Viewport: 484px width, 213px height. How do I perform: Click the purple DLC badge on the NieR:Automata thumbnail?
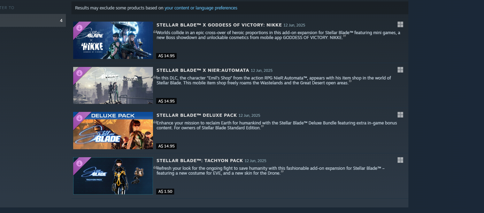[79, 73]
